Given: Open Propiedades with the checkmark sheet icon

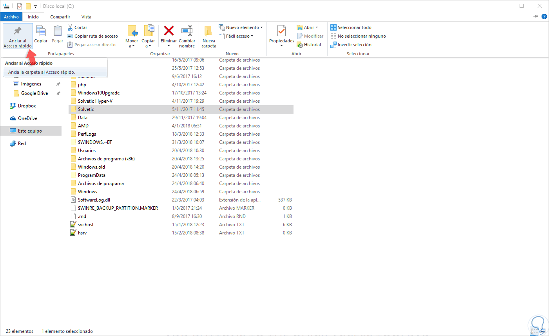Looking at the screenshot, I should pos(281,31).
